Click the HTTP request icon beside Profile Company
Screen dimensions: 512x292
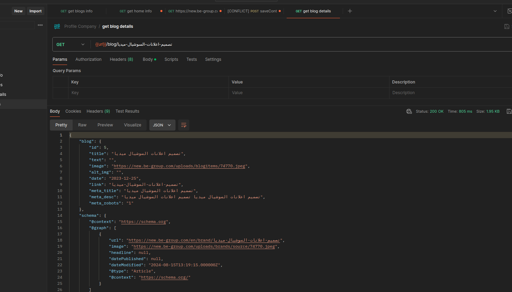pyautogui.click(x=57, y=26)
